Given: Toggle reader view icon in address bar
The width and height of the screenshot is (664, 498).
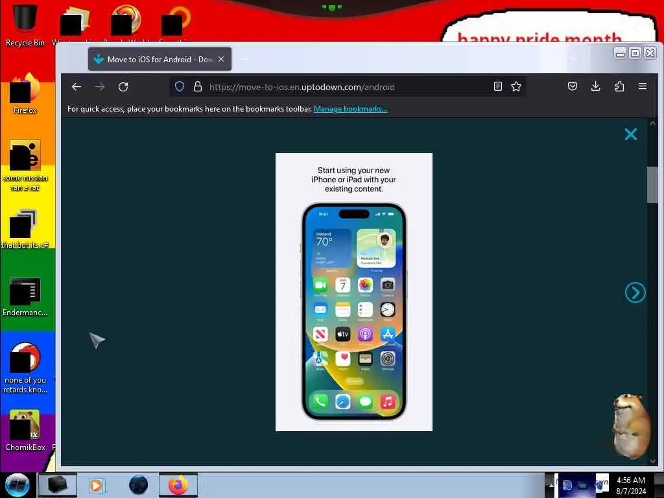Looking at the screenshot, I should [x=498, y=86].
